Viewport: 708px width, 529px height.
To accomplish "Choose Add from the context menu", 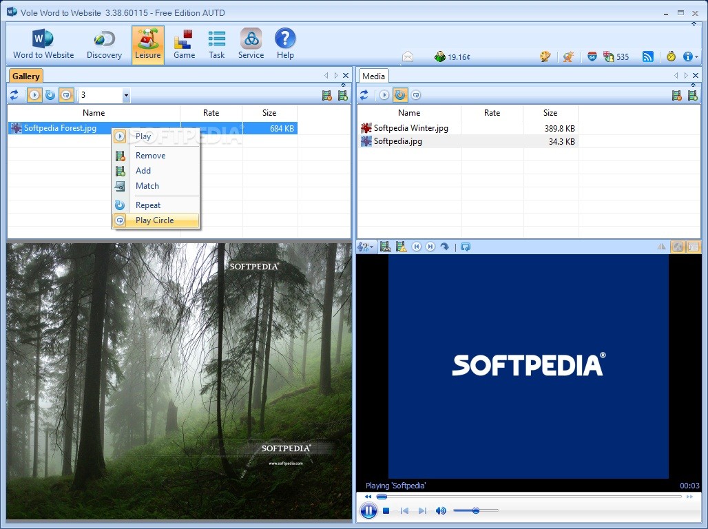I will 156,171.
